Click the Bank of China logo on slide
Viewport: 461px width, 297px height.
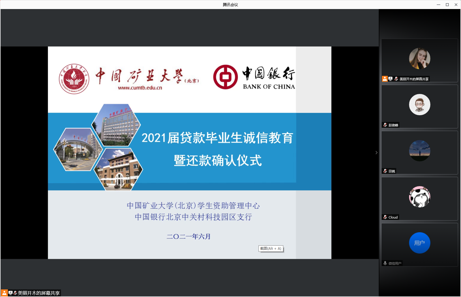coord(225,77)
